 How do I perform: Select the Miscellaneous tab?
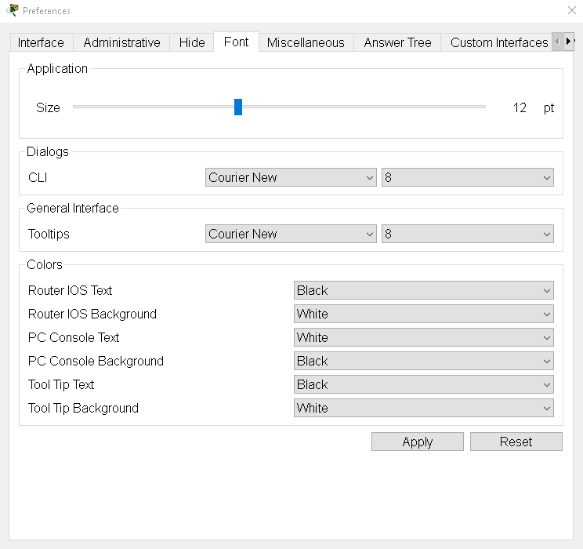coord(306,42)
